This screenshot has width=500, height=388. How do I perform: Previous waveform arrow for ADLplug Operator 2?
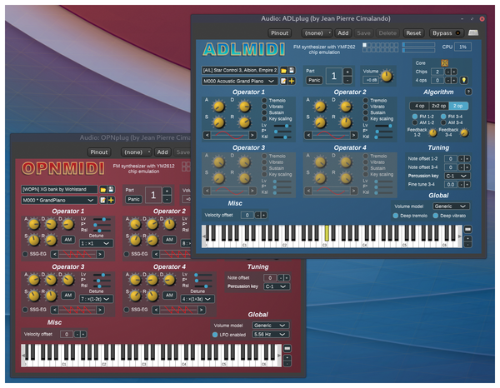click(x=308, y=135)
